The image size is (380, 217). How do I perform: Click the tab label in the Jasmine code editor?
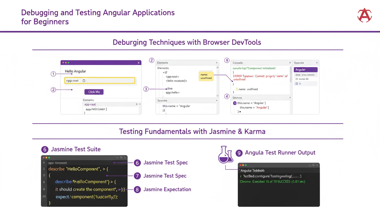pyautogui.click(x=57, y=163)
